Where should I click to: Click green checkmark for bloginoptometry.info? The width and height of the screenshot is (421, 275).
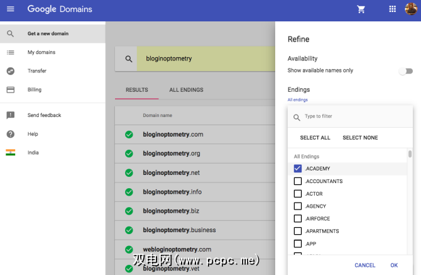[129, 192]
